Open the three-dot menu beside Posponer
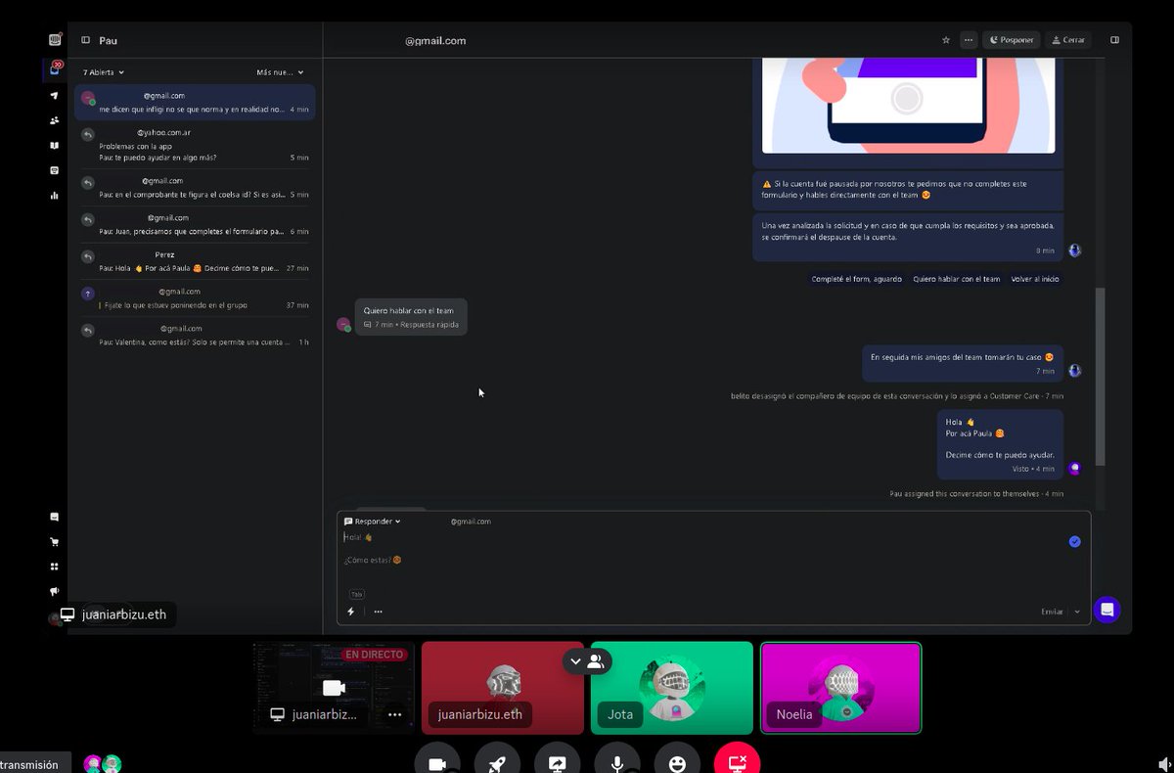 point(969,40)
